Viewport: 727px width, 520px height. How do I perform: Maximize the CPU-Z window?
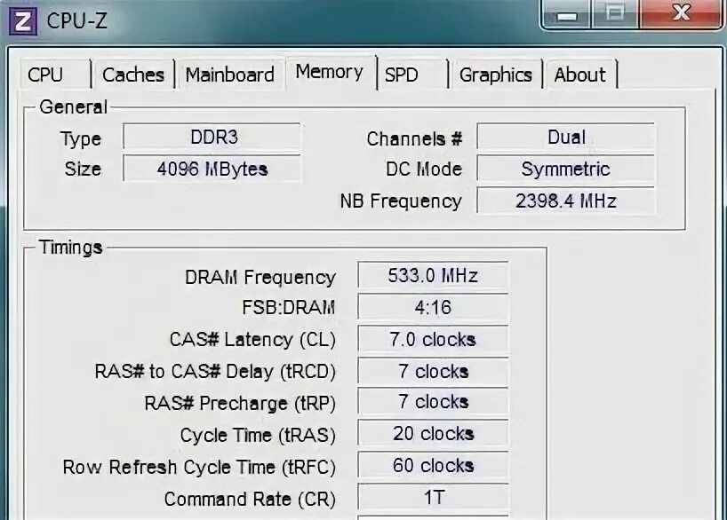pyautogui.click(x=615, y=15)
